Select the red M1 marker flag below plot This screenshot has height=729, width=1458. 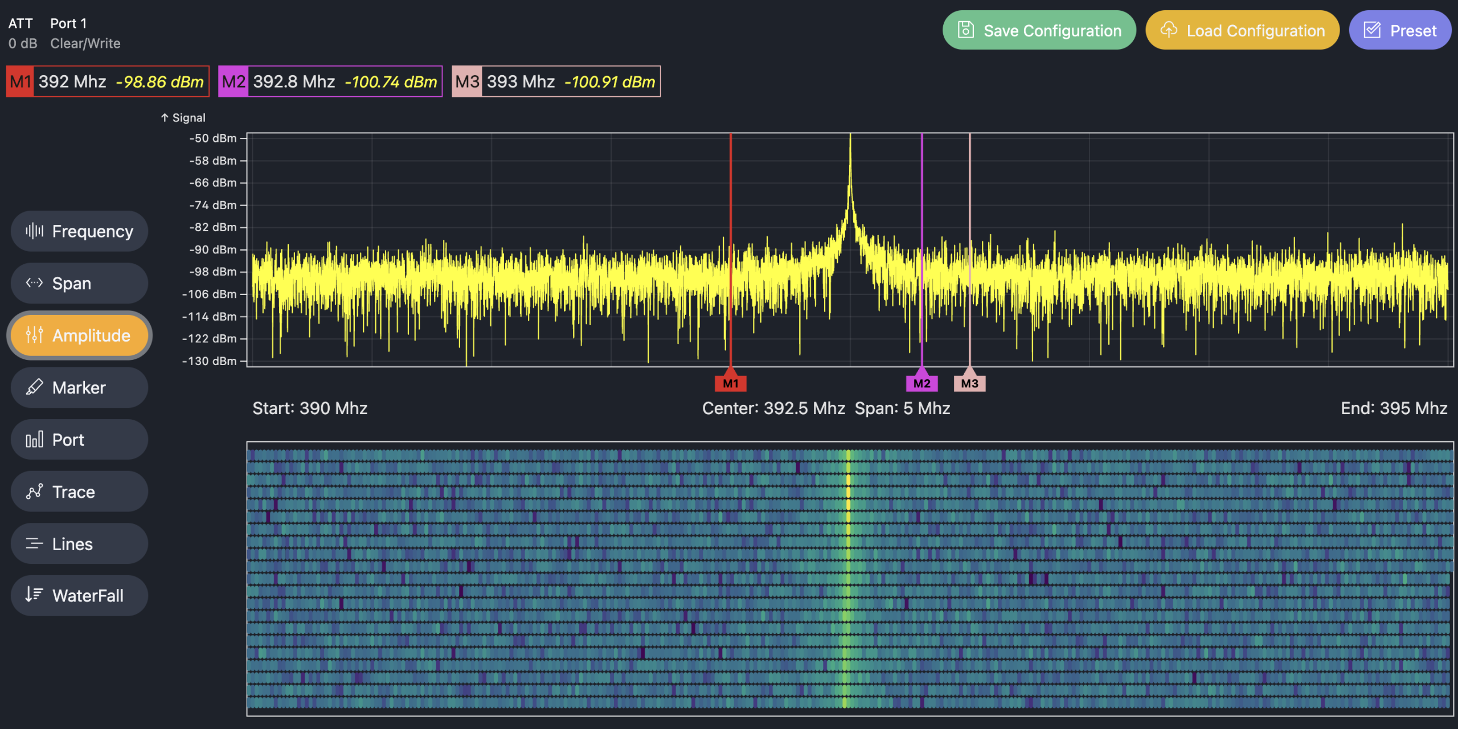click(x=731, y=383)
